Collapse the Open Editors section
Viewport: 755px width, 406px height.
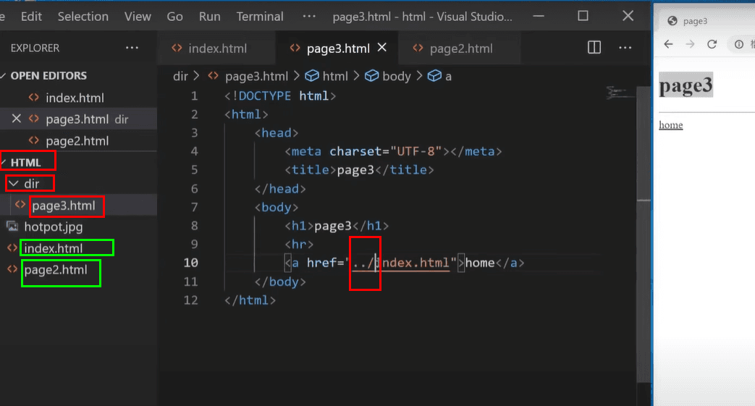[x=4, y=75]
